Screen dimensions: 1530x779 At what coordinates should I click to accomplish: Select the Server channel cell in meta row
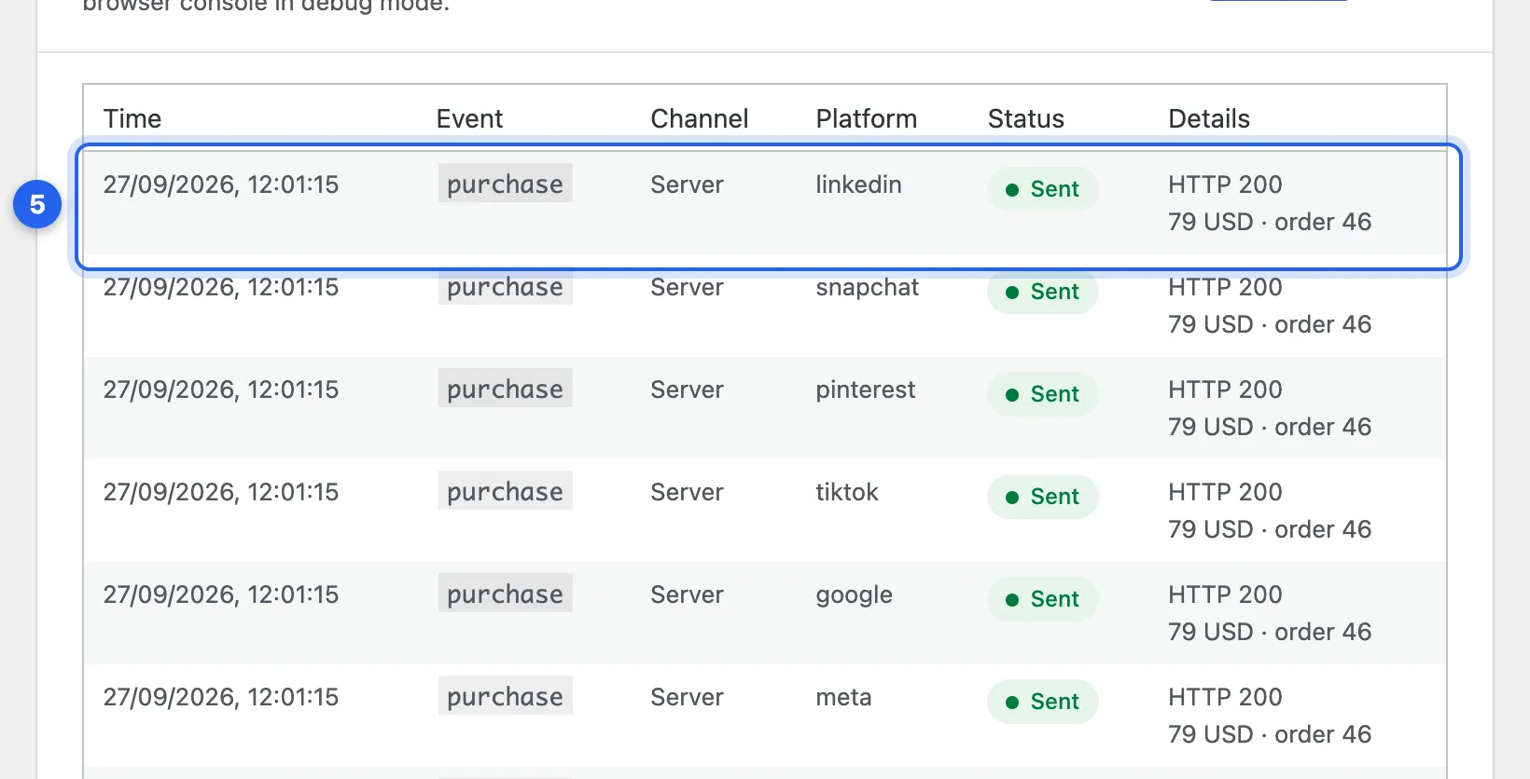[x=688, y=697]
